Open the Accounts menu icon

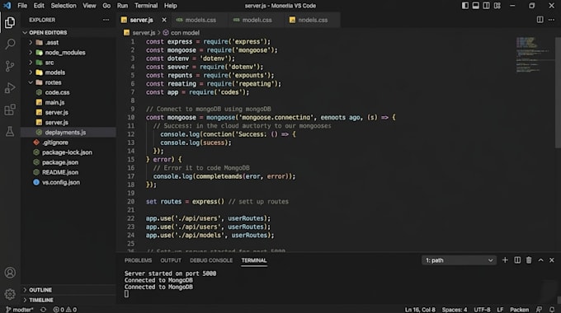point(10,273)
